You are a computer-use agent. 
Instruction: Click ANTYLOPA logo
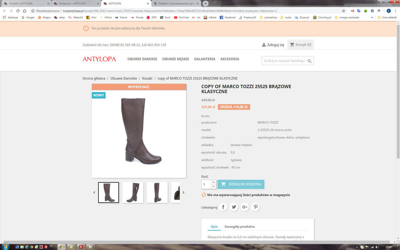click(99, 59)
